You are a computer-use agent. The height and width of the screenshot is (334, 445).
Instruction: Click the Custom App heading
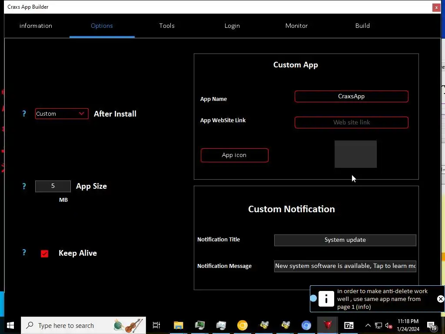(296, 65)
